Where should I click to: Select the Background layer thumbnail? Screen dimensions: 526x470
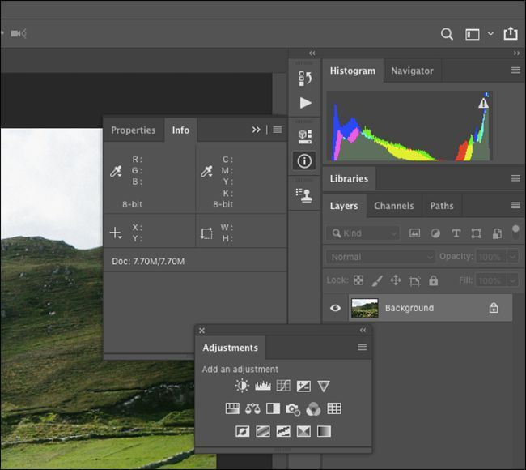365,308
